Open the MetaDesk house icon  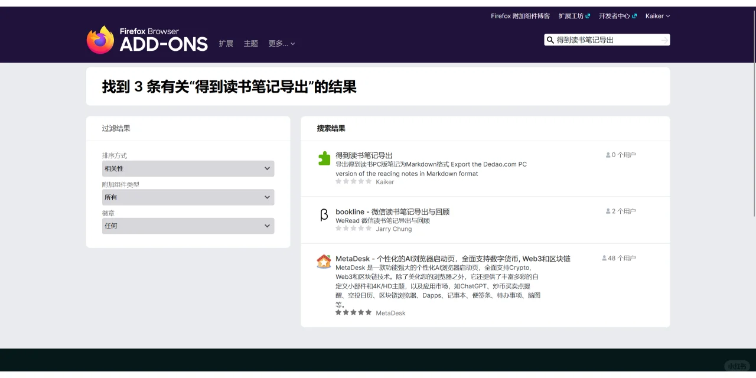[324, 262]
